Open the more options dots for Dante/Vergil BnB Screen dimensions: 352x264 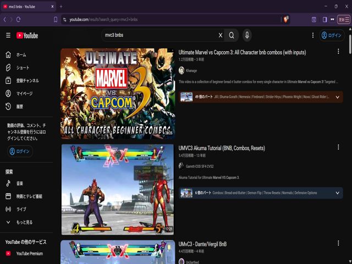click(x=338, y=243)
